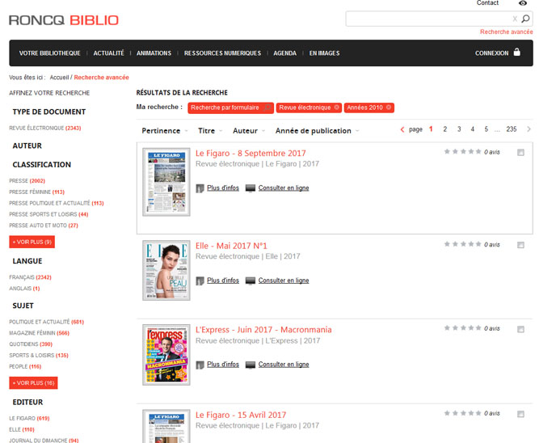Expand more classifications with Voir plus (9)
This screenshot has height=443, width=556.
[x=32, y=242]
